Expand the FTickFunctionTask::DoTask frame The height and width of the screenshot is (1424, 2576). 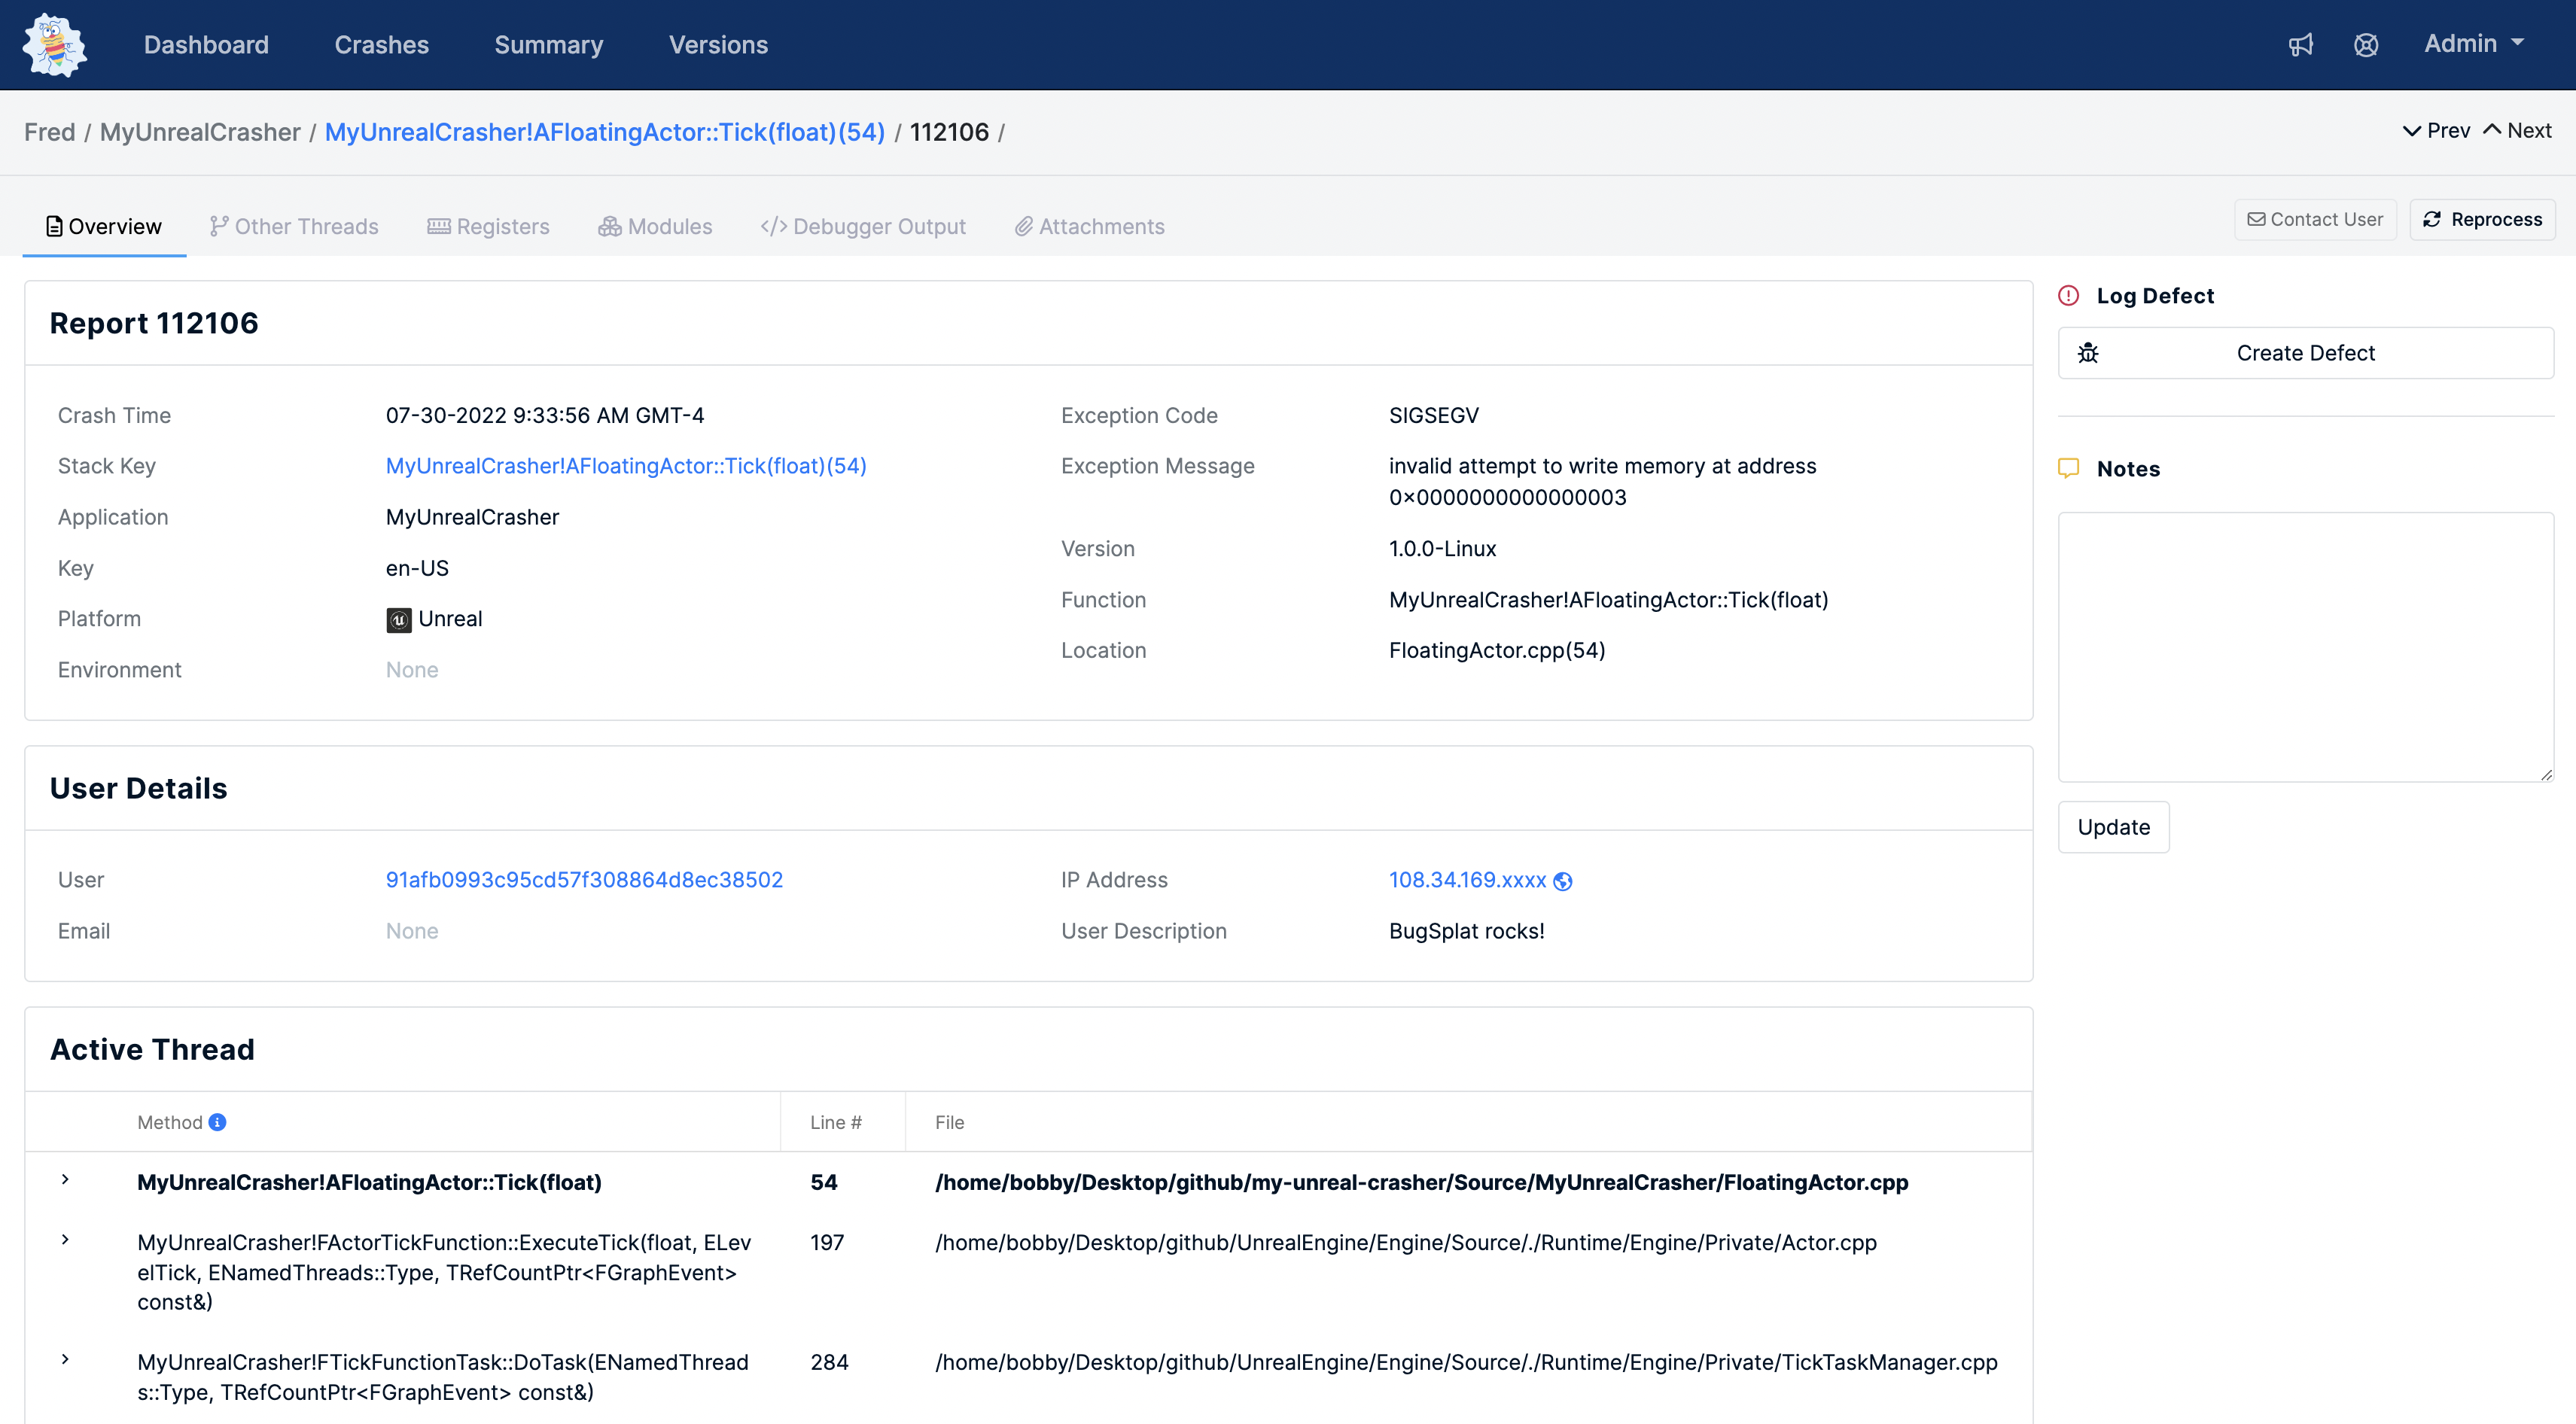[65, 1360]
